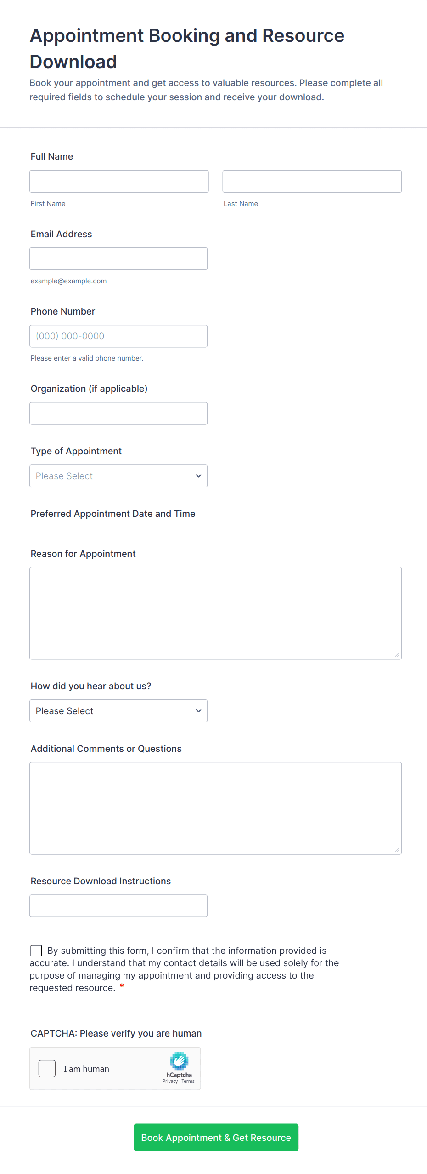Focus the First Name input field
427x1174 pixels.
(x=119, y=182)
